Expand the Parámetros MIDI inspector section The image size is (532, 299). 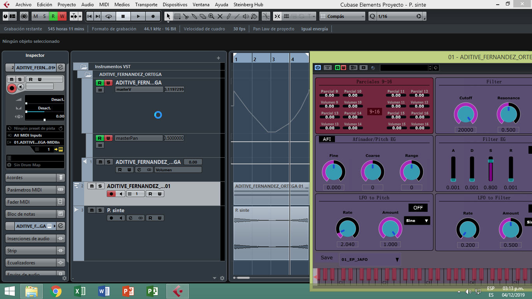tap(35, 190)
